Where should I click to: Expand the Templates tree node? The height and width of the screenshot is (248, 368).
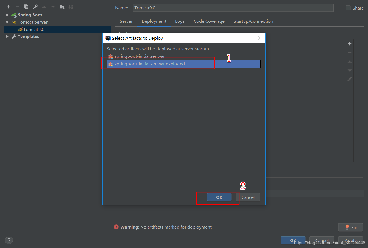[7, 36]
